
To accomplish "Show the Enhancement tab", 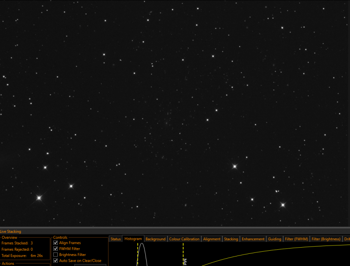I will pyautogui.click(x=253, y=239).
